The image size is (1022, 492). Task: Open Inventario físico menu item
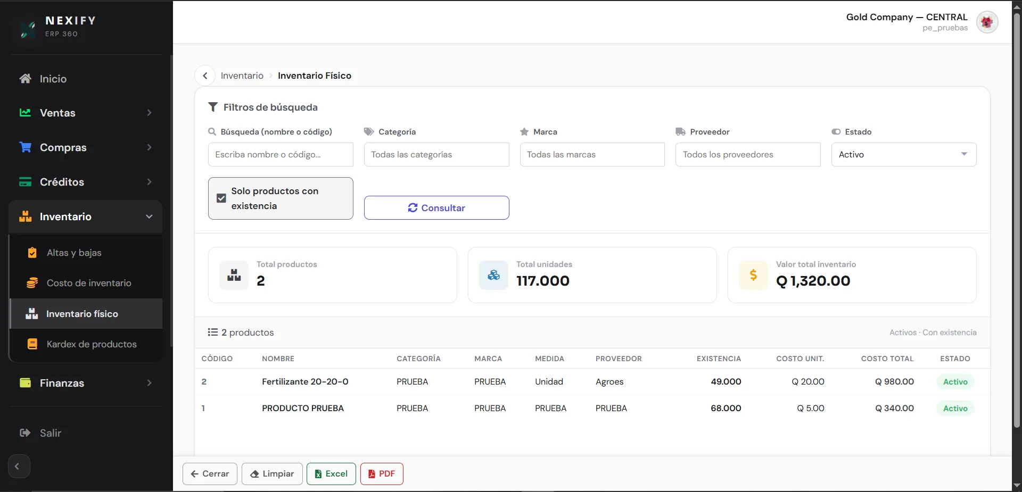click(x=86, y=314)
